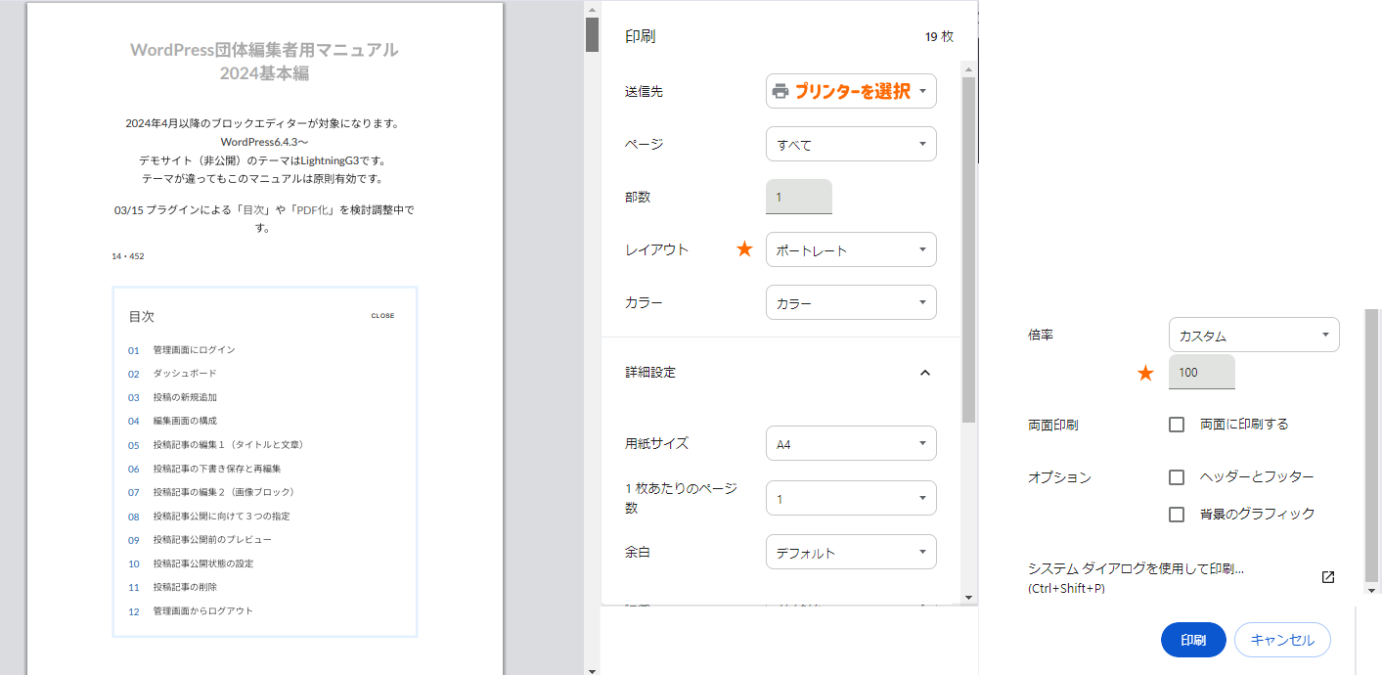Open the レイアウト dropdown showing ポートレート

click(850, 250)
